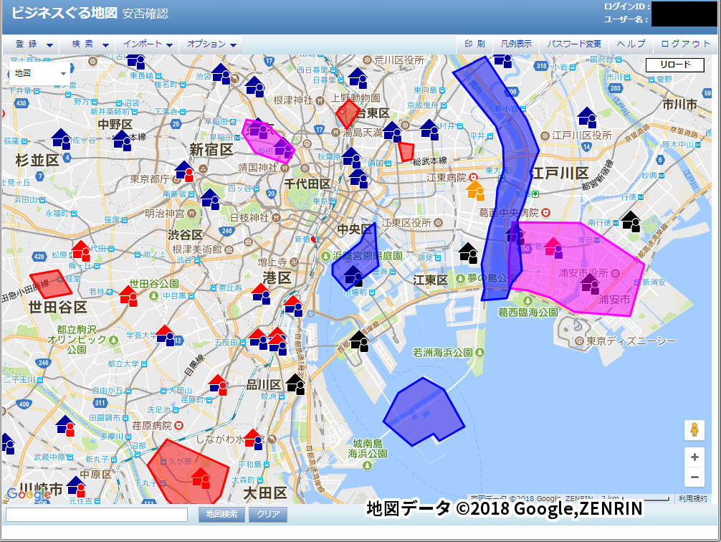Screen dimensions: 721x542
Task: Click the 荒川区役所 place label
Action: [x=399, y=60]
